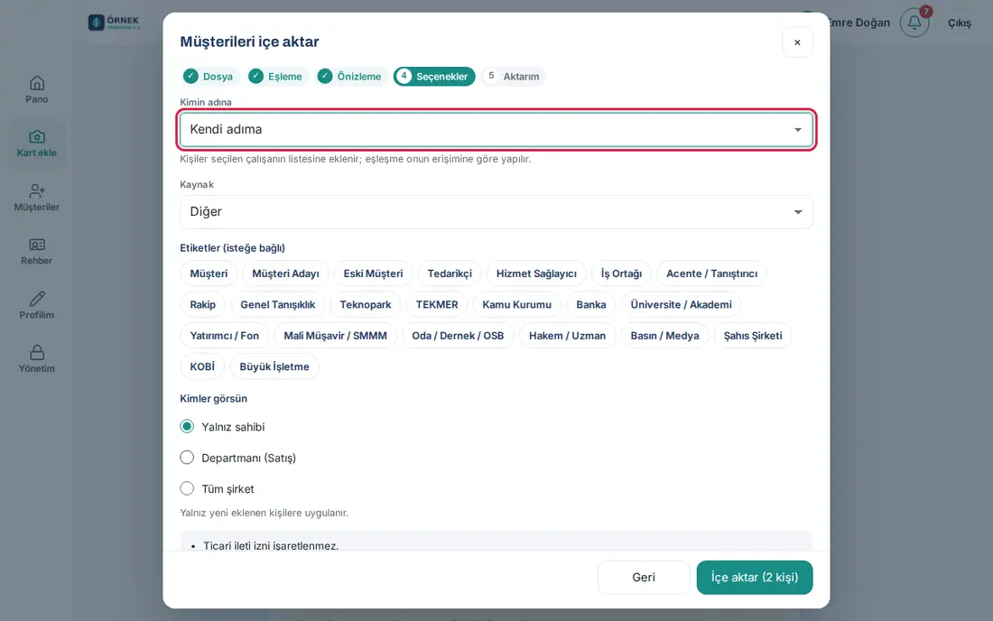Toggle the Müşteri Adayı tag chip
The image size is (993, 621).
[x=285, y=273]
